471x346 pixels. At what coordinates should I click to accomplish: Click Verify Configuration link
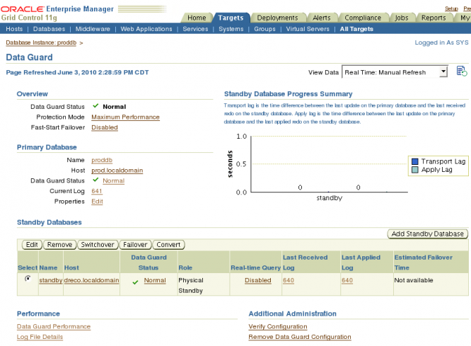pos(278,326)
